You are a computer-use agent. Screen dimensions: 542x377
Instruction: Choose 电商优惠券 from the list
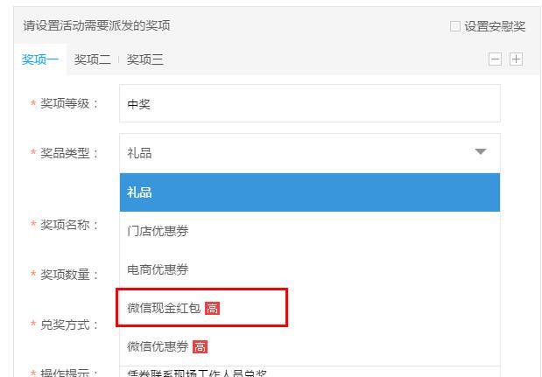tap(310, 269)
